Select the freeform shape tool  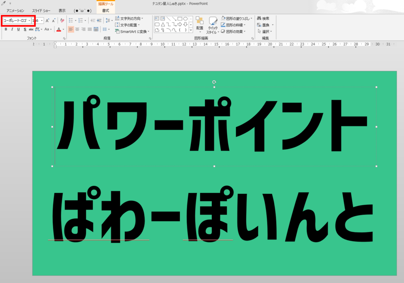[x=157, y=30]
